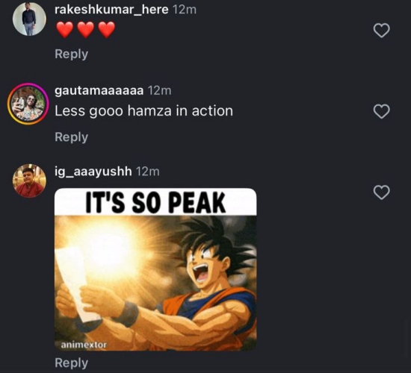The height and width of the screenshot is (373, 411).
Task: Like ig_aaayushh's GIF comment
Action: pyautogui.click(x=381, y=192)
